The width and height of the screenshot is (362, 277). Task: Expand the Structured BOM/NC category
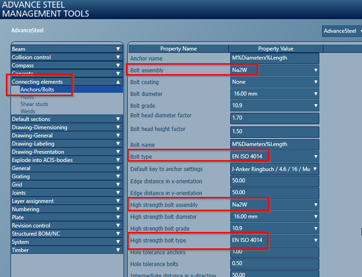(67, 234)
